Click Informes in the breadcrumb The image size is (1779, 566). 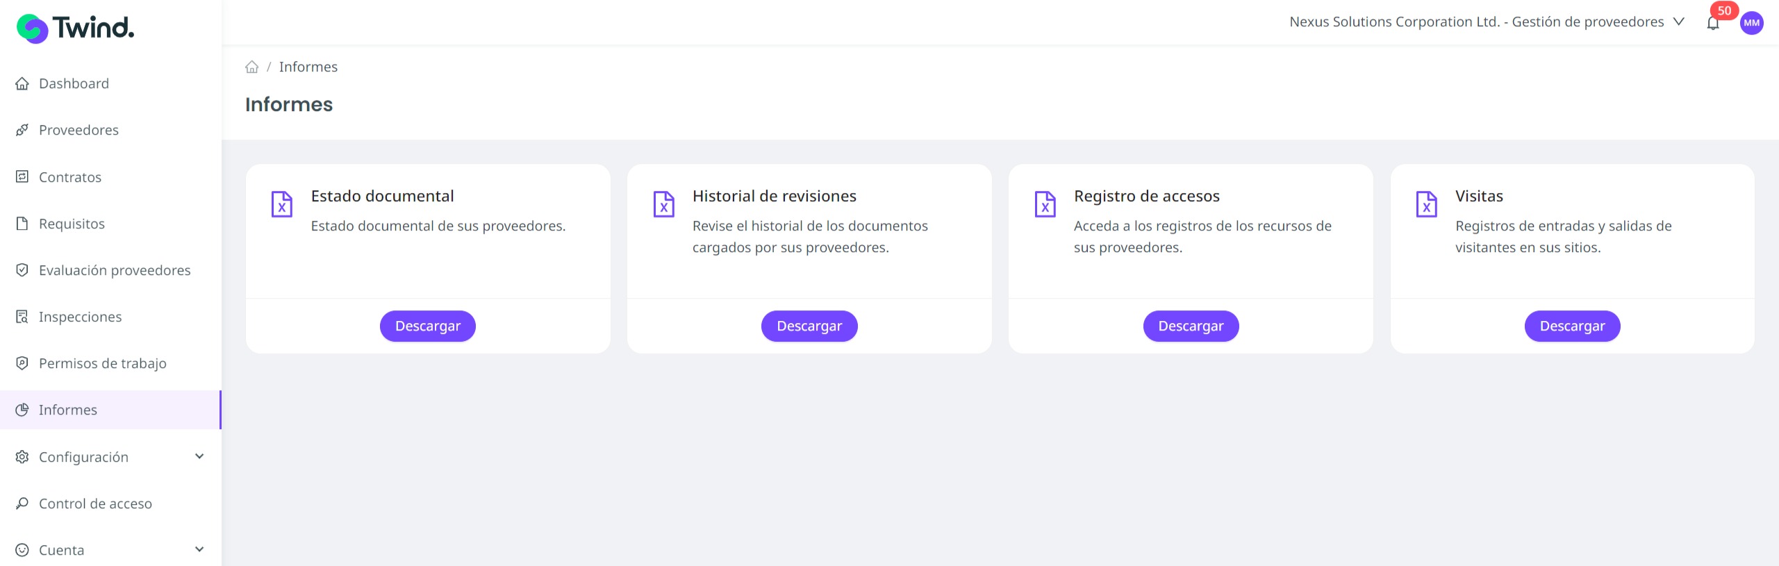point(308,67)
